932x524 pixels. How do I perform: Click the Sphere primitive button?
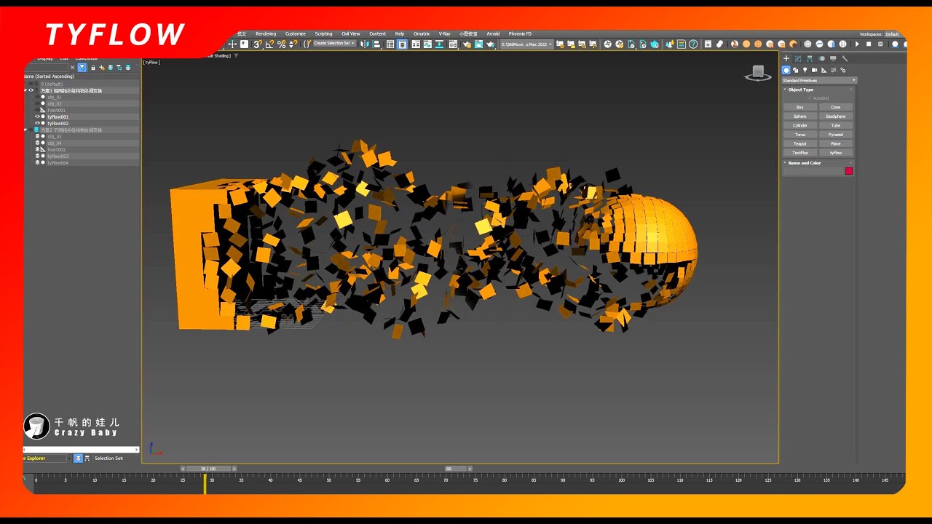coord(800,116)
